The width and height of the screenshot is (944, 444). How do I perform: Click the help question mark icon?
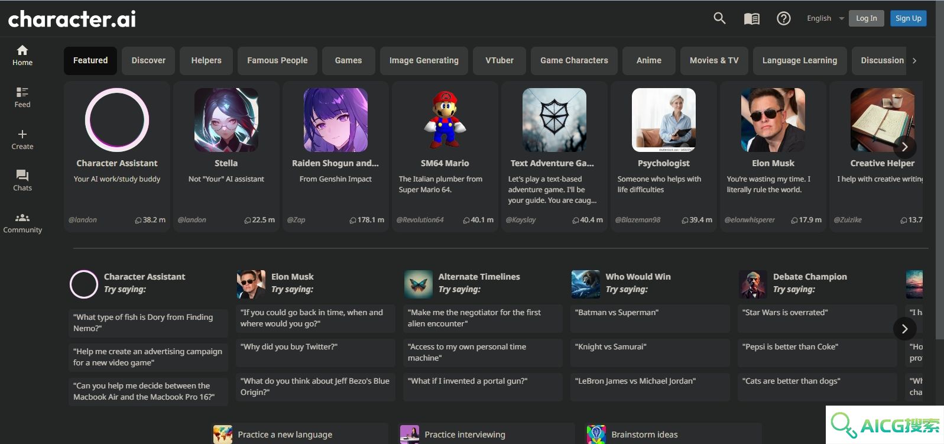pyautogui.click(x=784, y=18)
